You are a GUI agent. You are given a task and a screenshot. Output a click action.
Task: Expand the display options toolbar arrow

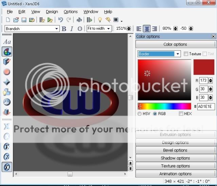coord(122,21)
